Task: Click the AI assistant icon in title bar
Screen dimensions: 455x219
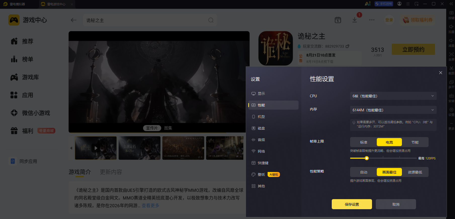Action: pos(368,4)
